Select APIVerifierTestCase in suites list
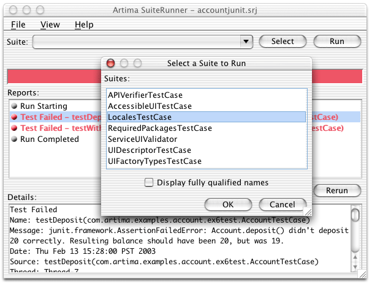 click(x=207, y=95)
